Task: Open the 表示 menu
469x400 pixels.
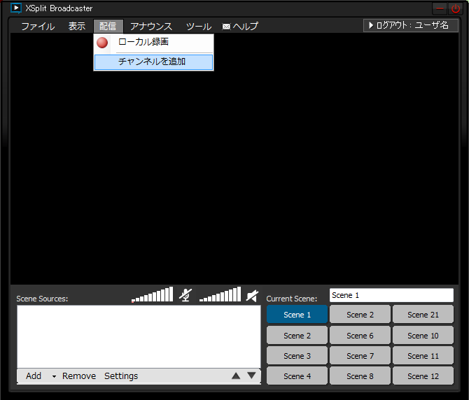Action: tap(77, 27)
